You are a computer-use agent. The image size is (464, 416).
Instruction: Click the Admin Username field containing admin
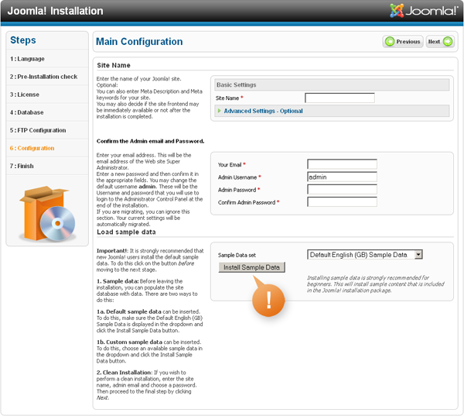tap(342, 177)
